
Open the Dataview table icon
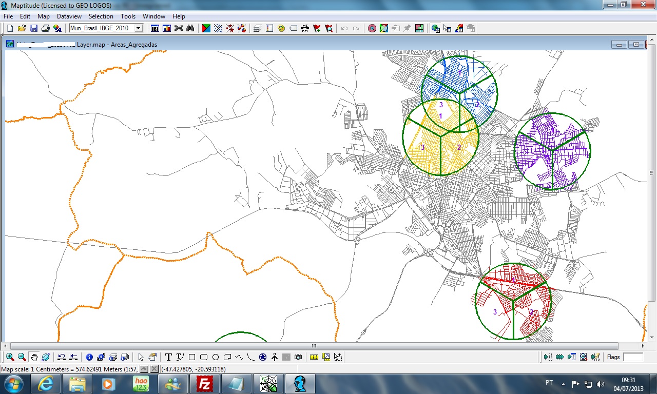tap(155, 28)
